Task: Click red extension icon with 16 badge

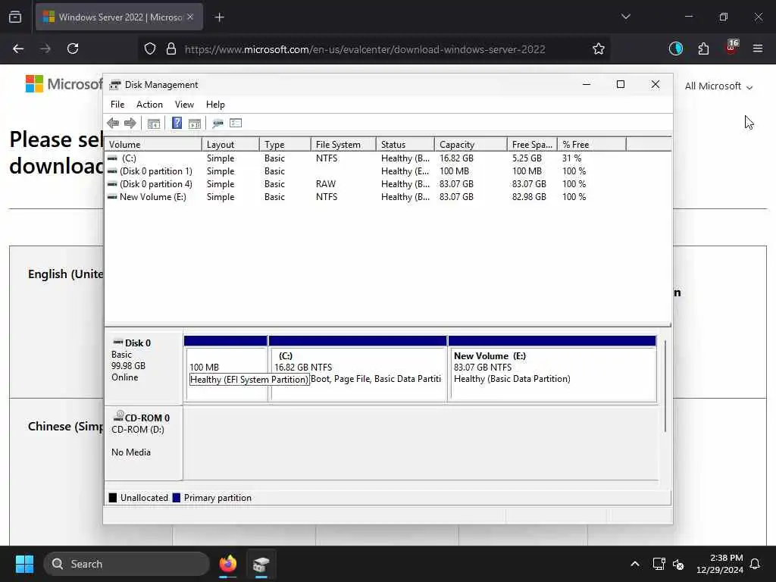Action: pos(731,46)
